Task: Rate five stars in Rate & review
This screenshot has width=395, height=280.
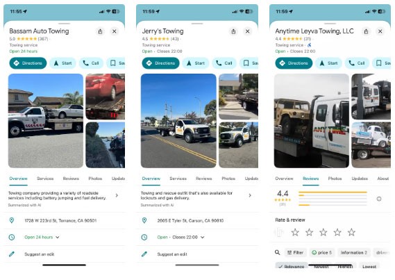Action: (x=351, y=232)
